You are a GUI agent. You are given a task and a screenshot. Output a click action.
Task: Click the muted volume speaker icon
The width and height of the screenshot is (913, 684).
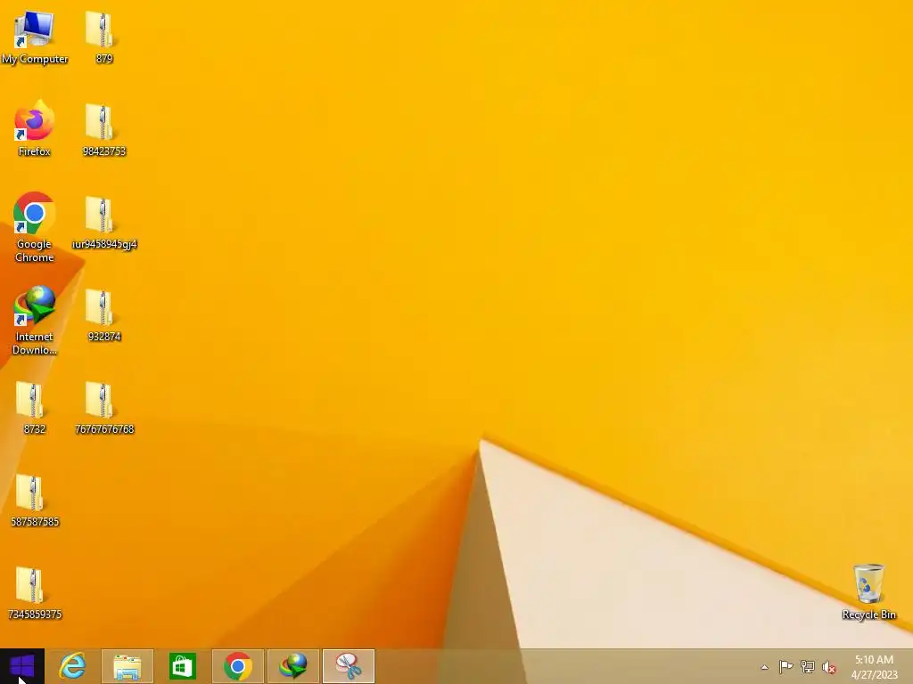point(828,667)
